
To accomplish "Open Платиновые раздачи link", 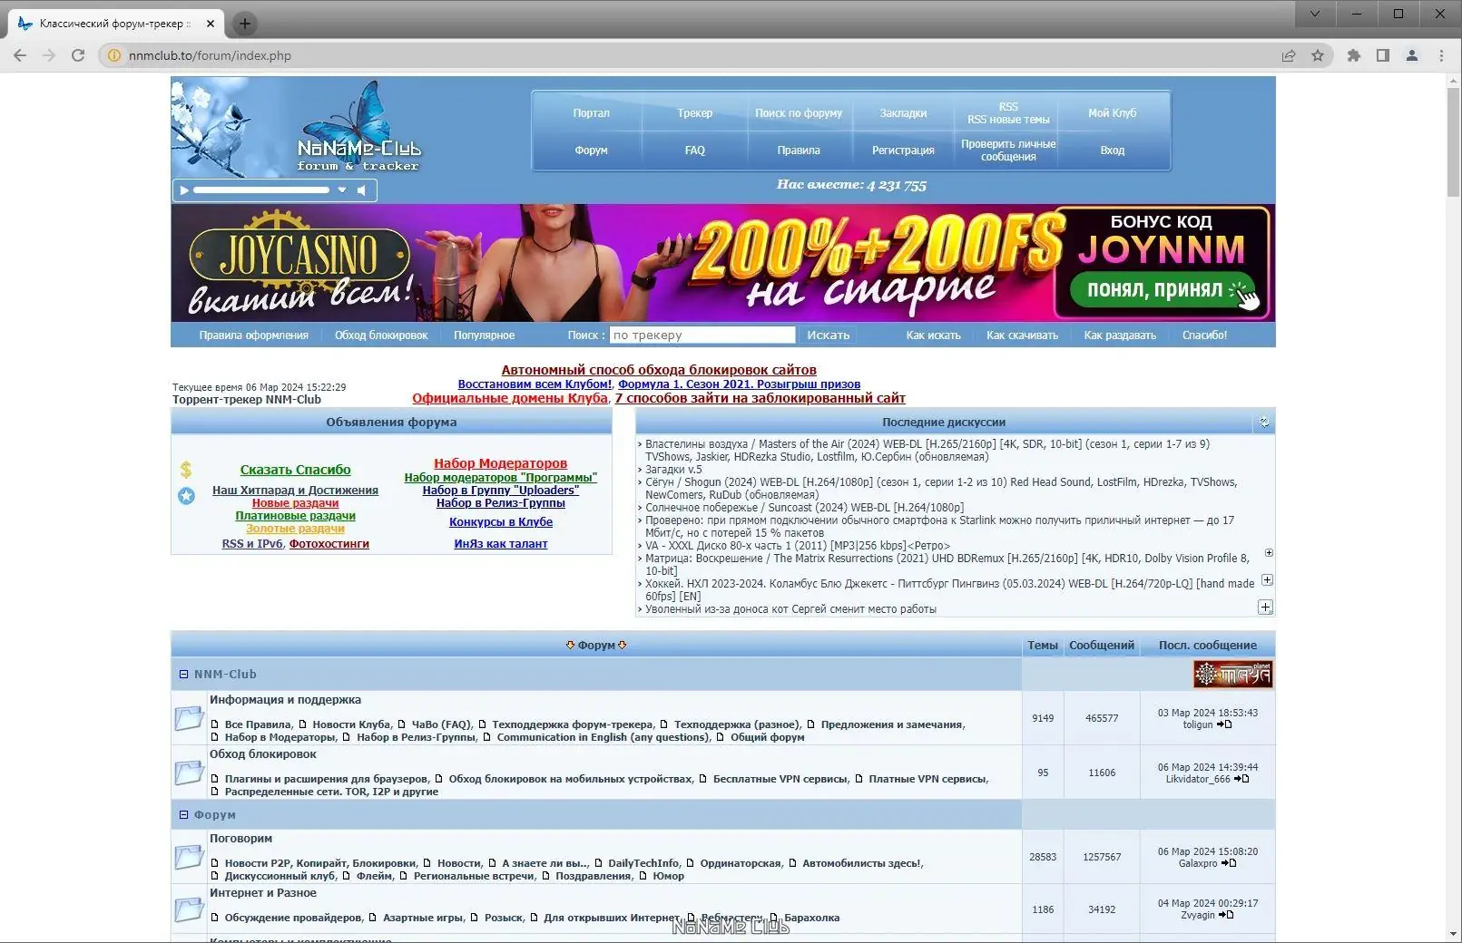I will point(295,516).
